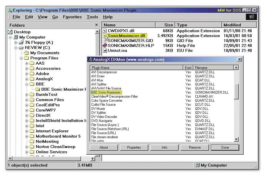Expand the Common Files folder node
Screen dimensions: 267x177
[27, 100]
